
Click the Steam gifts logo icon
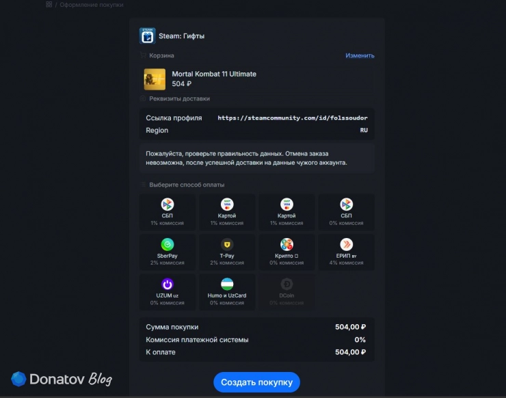tap(148, 36)
